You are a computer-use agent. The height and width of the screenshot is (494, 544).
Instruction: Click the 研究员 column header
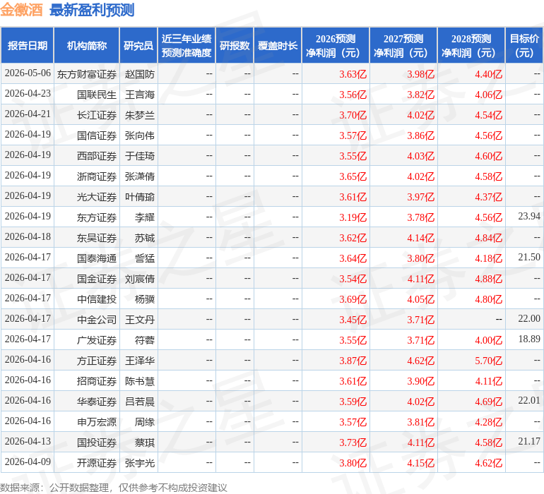[138, 46]
